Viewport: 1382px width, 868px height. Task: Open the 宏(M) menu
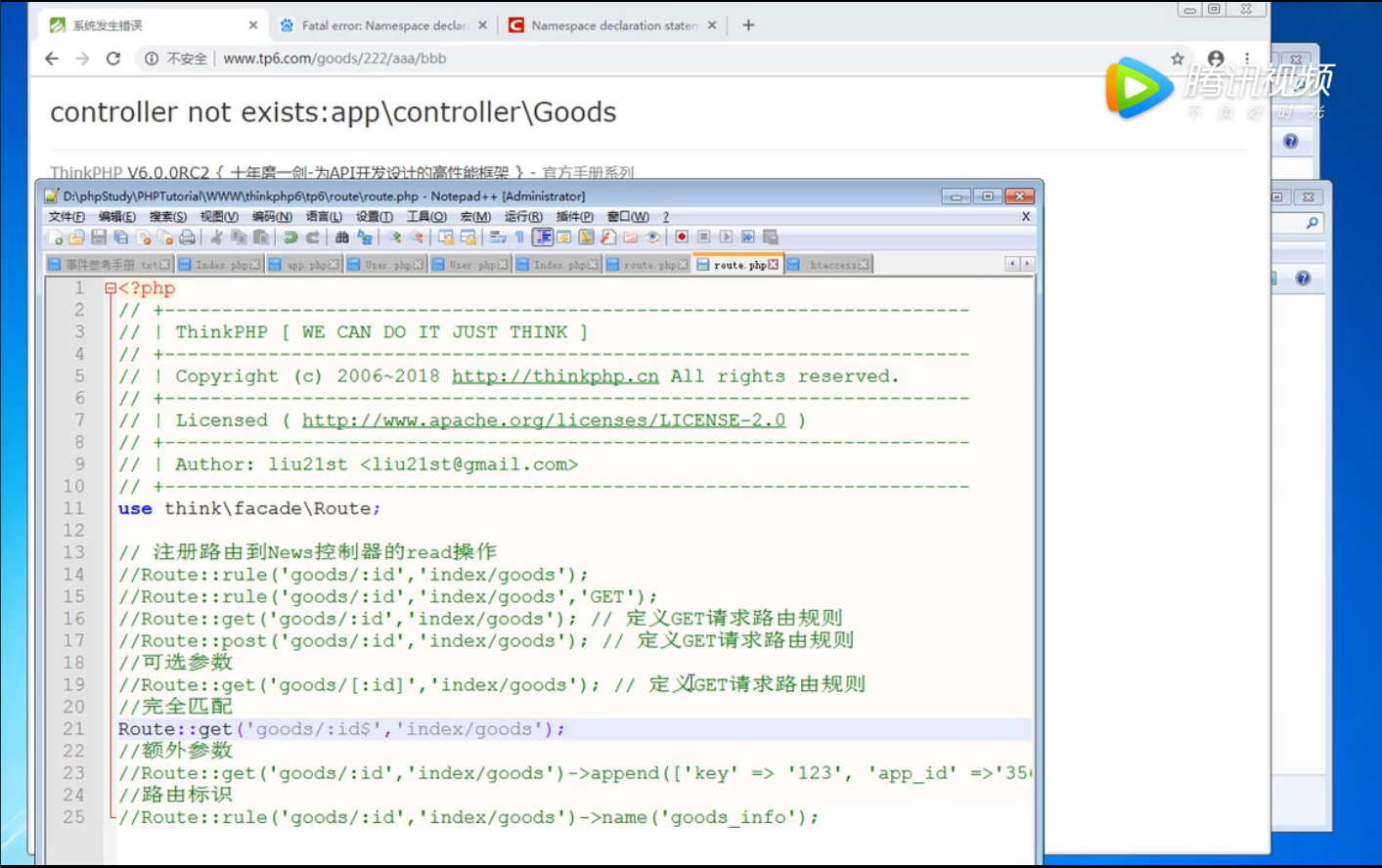click(x=475, y=216)
